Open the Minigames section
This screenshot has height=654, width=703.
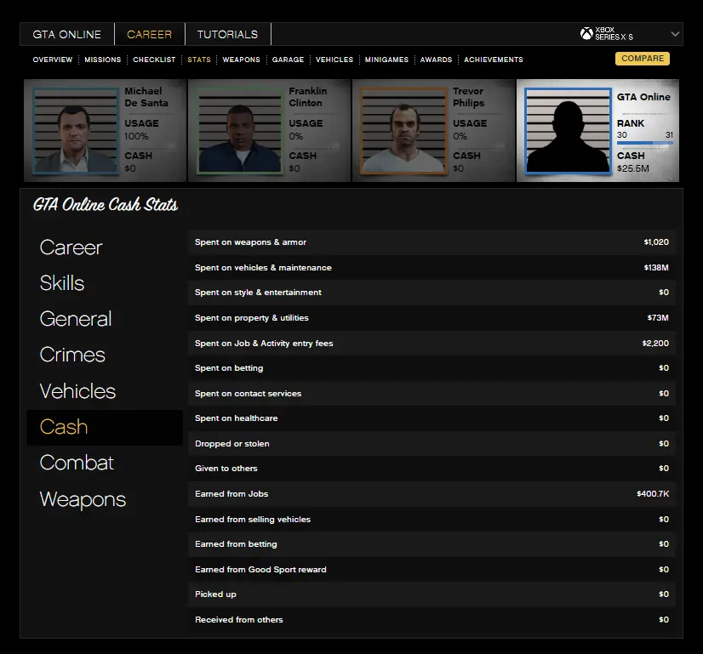(x=386, y=60)
